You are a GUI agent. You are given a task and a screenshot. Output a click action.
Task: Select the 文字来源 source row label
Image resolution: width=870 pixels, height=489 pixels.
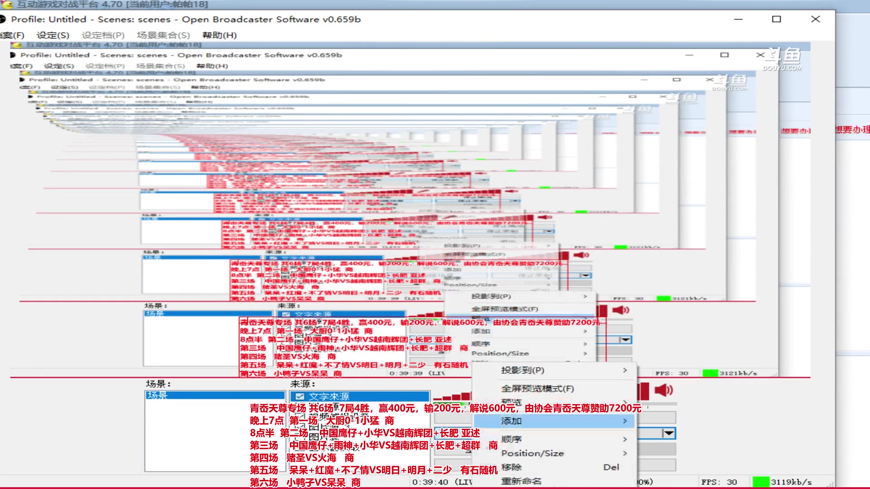[329, 397]
